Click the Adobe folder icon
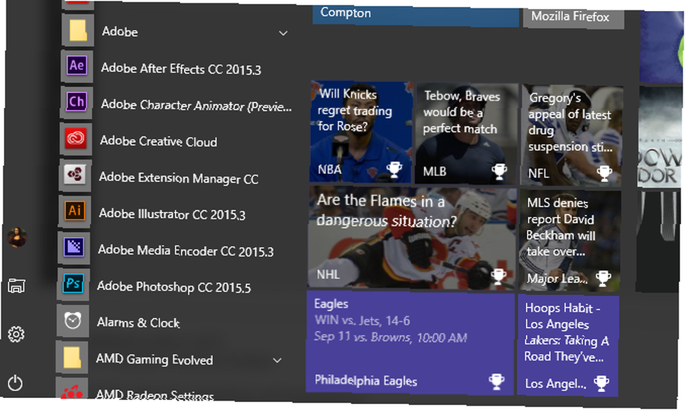The width and height of the screenshot is (685, 411). pos(78,30)
